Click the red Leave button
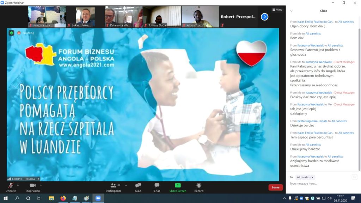Viewport: 361px width, 203px height. [x=275, y=187]
